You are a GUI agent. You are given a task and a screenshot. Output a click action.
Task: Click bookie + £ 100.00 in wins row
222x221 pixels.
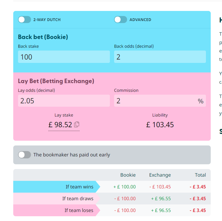click(x=125, y=187)
